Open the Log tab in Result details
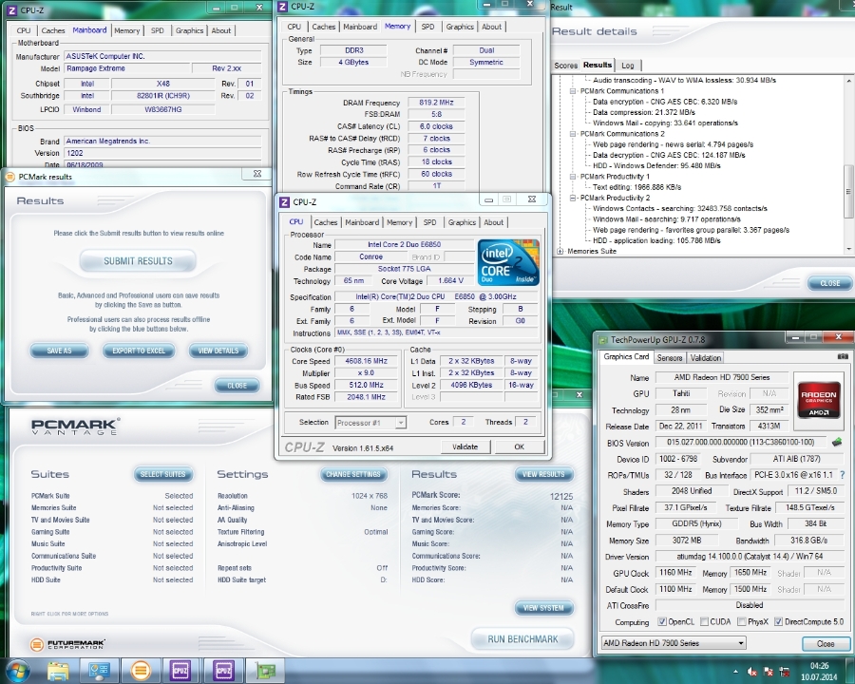Image resolution: width=855 pixels, height=684 pixels. tap(628, 66)
